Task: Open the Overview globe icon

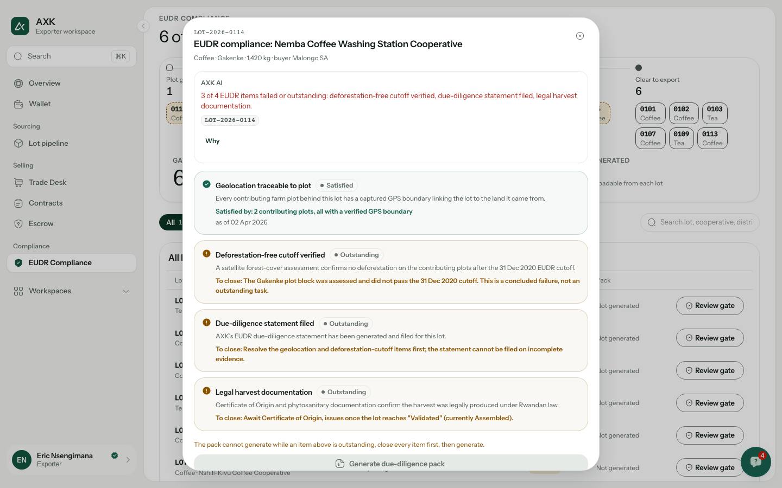Action: (18, 84)
